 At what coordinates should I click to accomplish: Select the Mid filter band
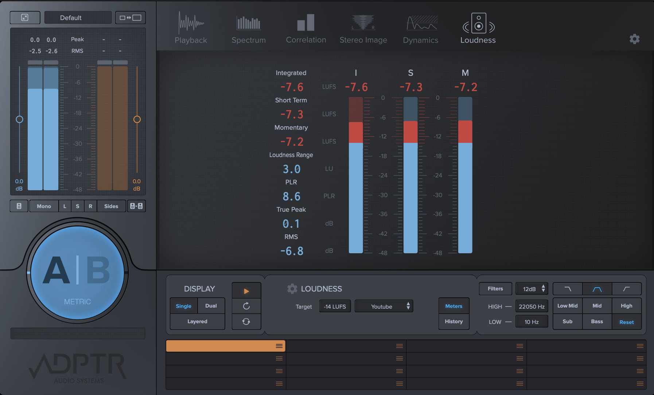pyautogui.click(x=597, y=306)
